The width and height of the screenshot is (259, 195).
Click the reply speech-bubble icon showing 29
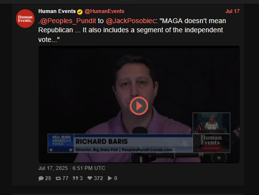point(41,178)
